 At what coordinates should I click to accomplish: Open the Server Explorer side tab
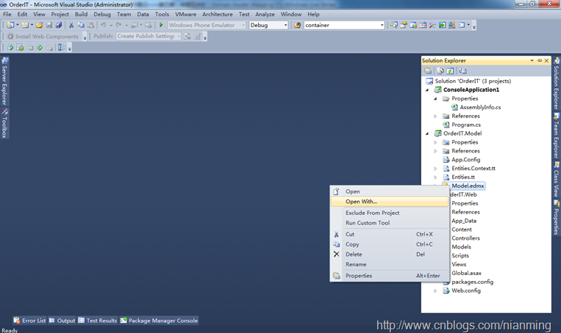coord(4,81)
